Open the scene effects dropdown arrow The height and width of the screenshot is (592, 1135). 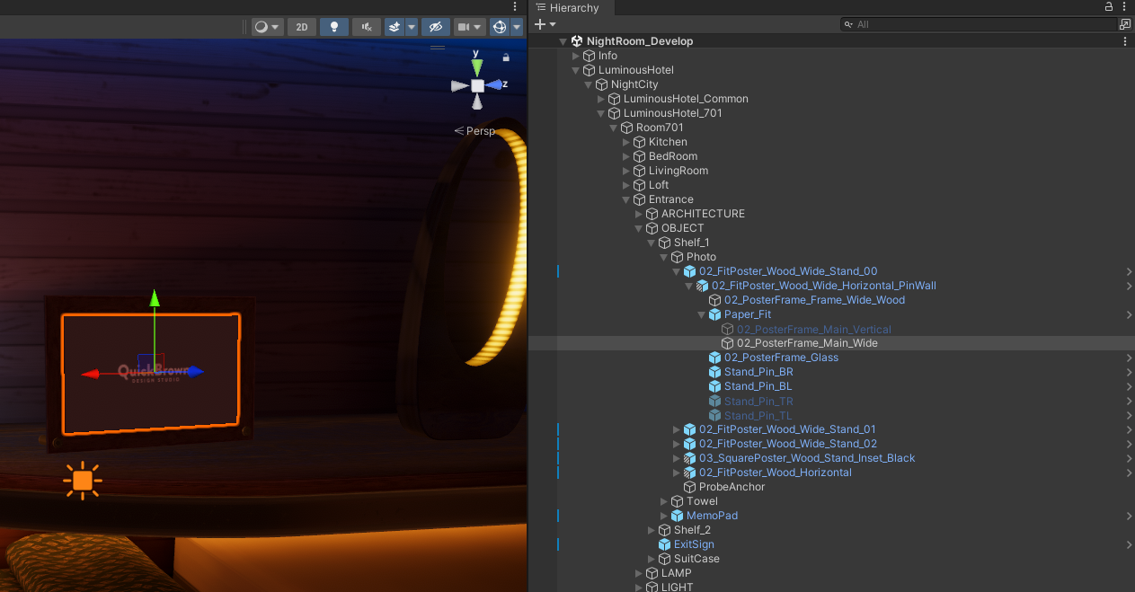[x=412, y=27]
